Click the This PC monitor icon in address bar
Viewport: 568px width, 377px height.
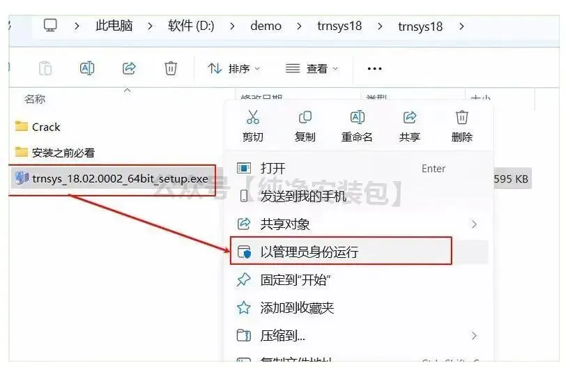50,26
